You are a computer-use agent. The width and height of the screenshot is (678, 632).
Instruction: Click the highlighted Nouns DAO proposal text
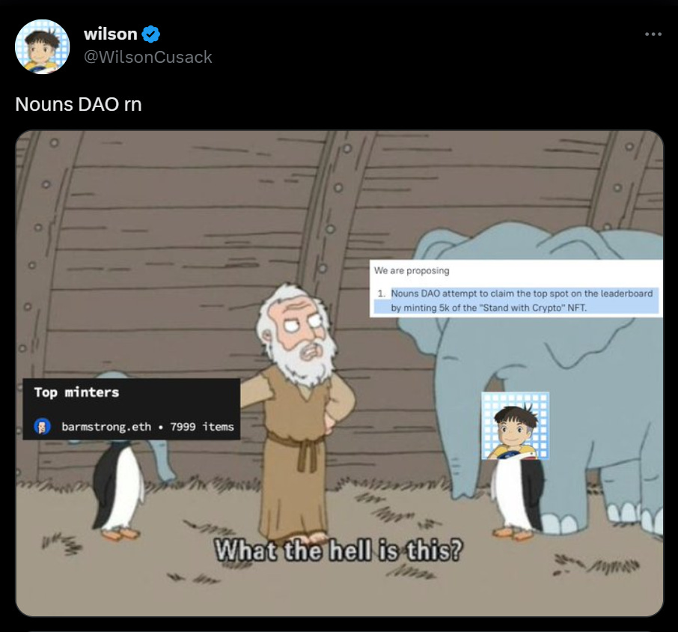522,294
